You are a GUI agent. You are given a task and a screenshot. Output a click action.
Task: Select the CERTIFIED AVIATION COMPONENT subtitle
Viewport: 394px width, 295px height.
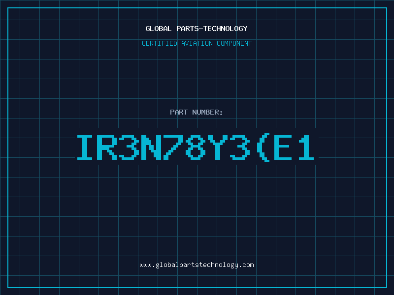197,43
